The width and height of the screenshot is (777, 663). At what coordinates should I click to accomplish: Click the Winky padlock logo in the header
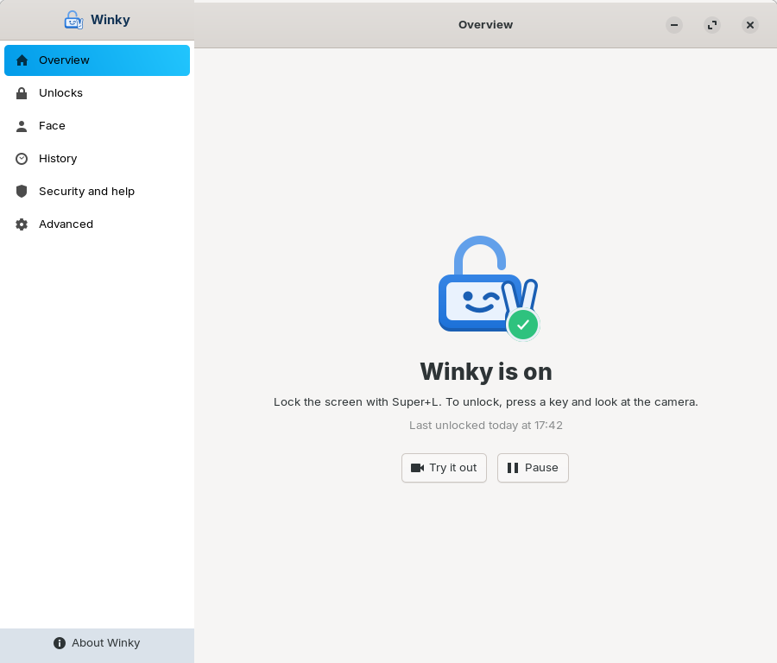click(x=74, y=20)
